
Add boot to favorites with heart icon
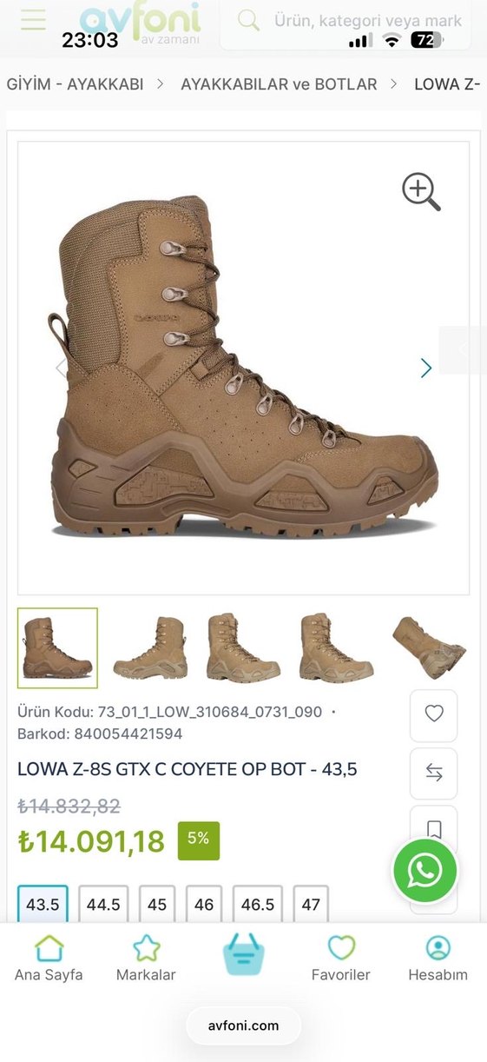click(434, 714)
